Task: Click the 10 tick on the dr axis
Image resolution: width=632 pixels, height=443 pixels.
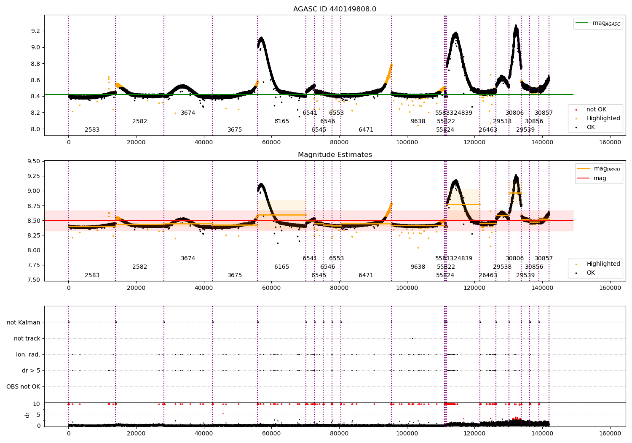Action: 37,404
